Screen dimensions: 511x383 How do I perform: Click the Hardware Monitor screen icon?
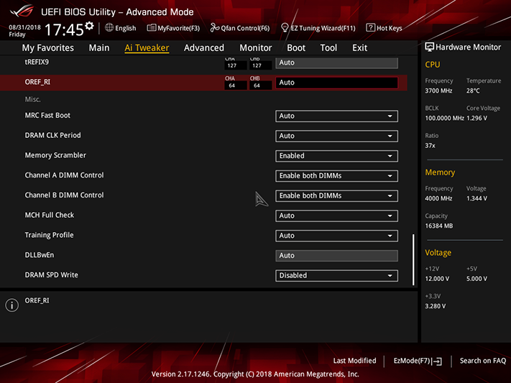tap(429, 47)
